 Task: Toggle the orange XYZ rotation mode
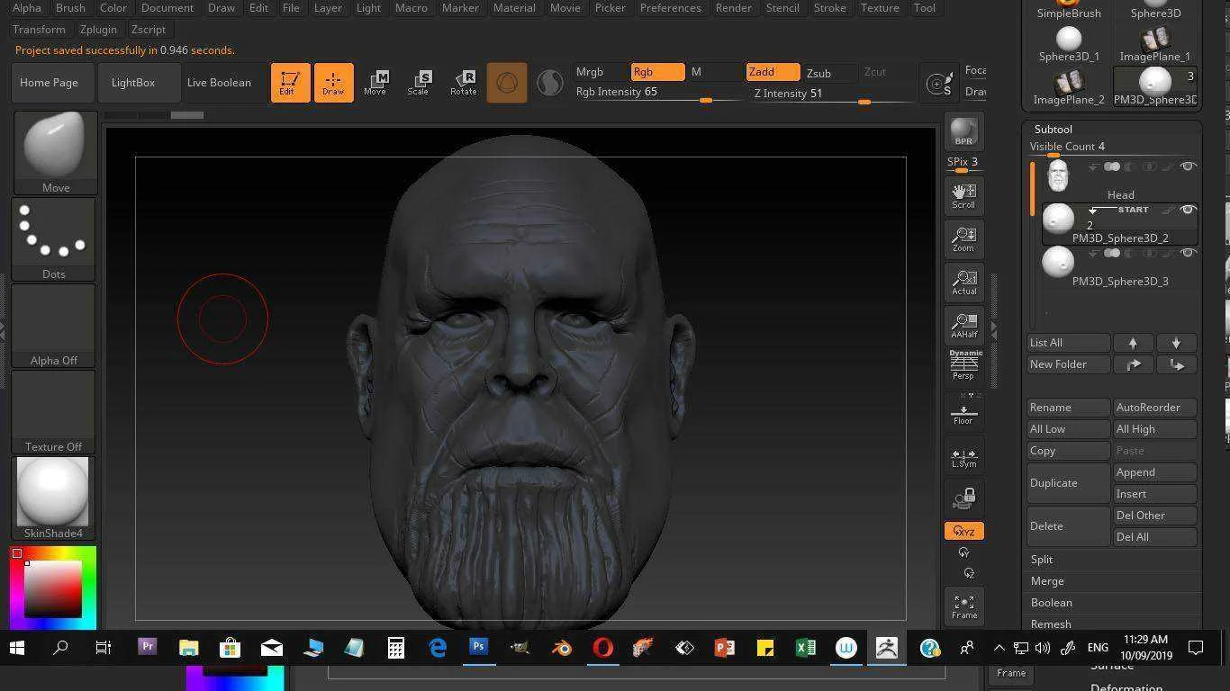[x=963, y=531]
